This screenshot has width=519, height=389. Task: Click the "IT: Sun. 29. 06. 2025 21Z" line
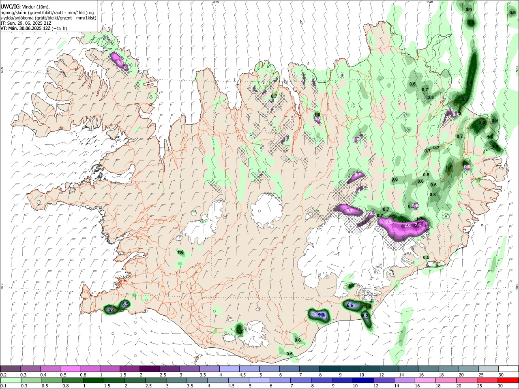pyautogui.click(x=26, y=23)
